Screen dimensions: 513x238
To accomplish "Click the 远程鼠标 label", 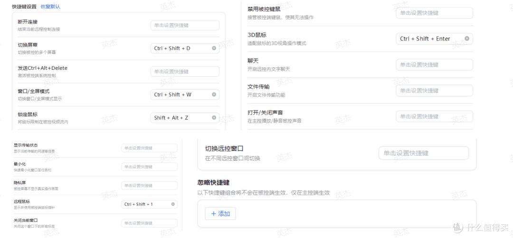I will [x=22, y=201].
